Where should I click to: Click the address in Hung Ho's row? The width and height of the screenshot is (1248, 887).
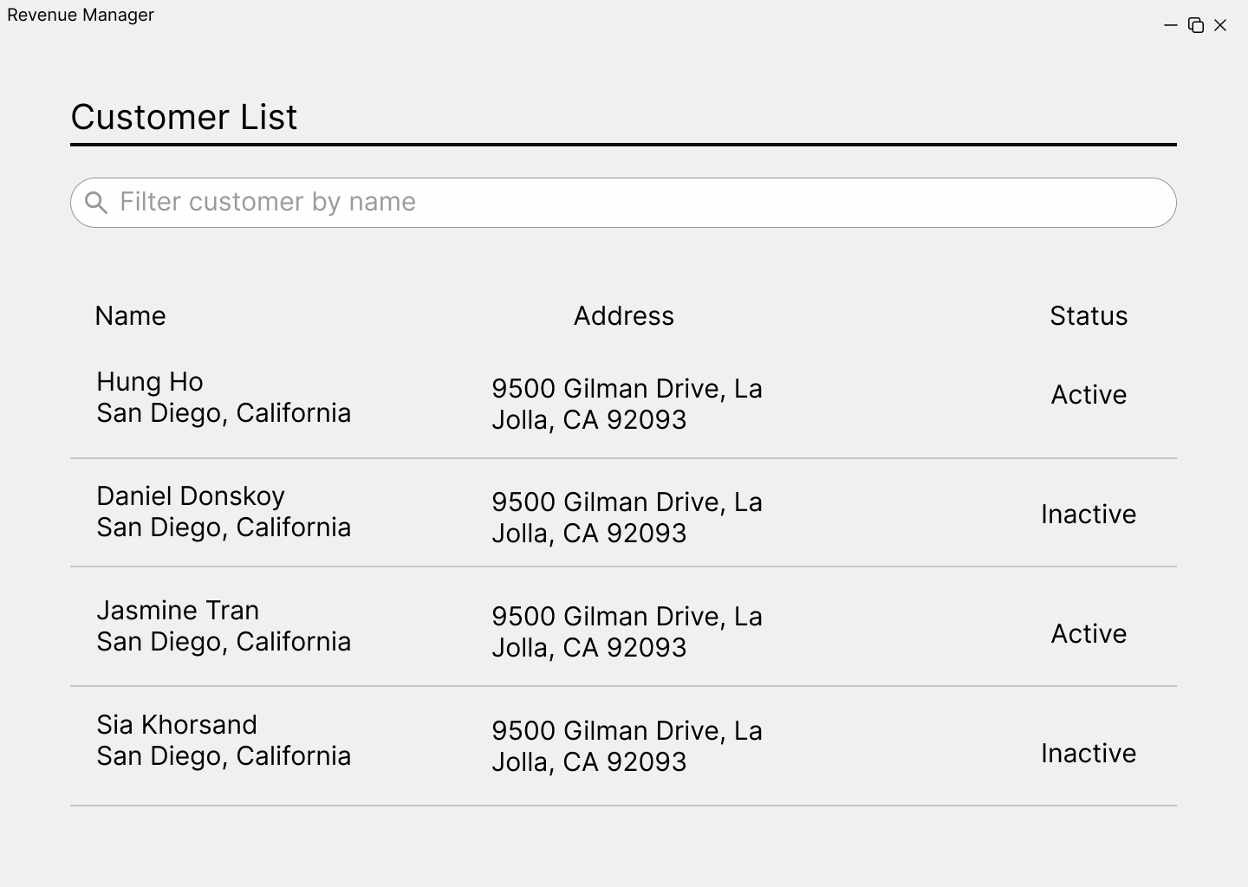(x=627, y=405)
